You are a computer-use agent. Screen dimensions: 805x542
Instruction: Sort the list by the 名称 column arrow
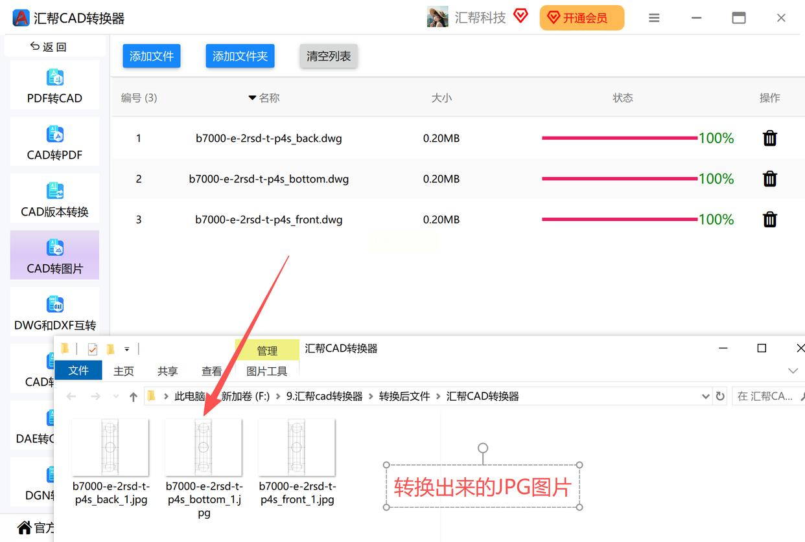(252, 98)
